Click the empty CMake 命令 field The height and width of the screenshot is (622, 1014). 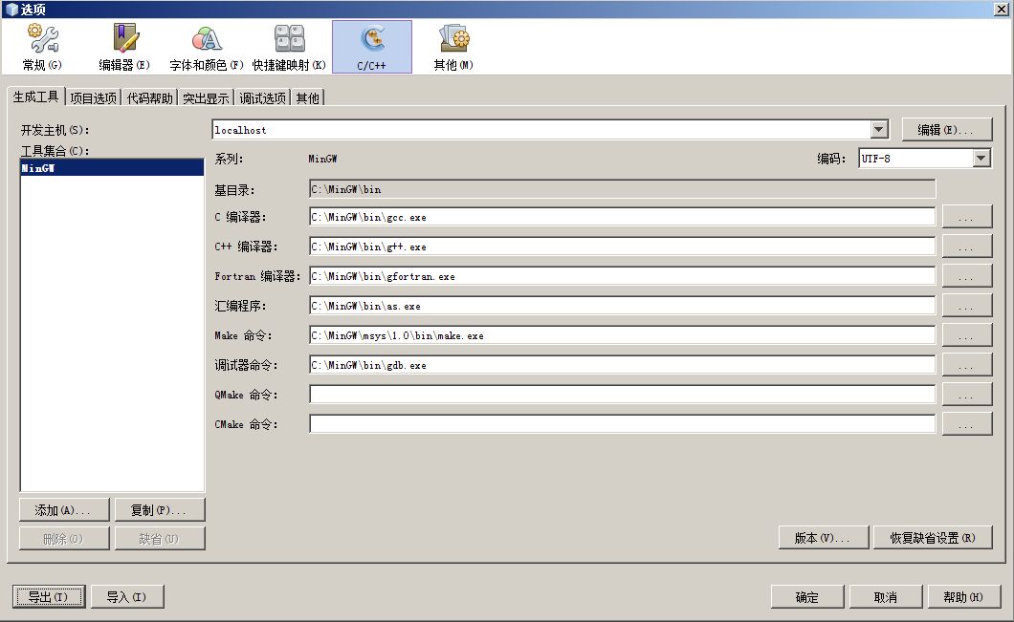[622, 424]
